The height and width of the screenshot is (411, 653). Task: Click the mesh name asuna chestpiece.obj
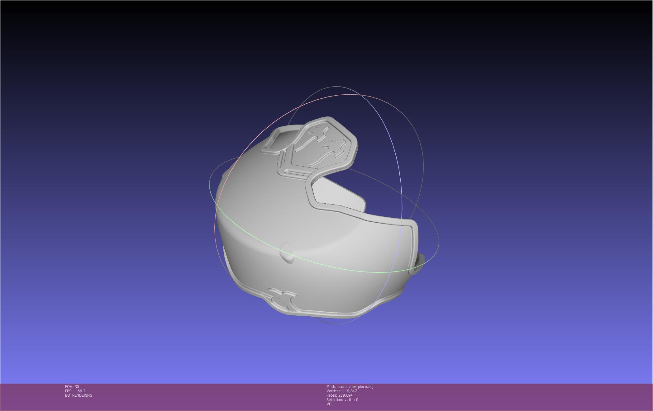[x=350, y=386]
